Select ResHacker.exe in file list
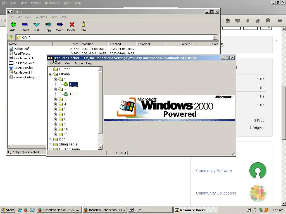Image resolution: width=286 pixels, height=214 pixels. [x=24, y=63]
